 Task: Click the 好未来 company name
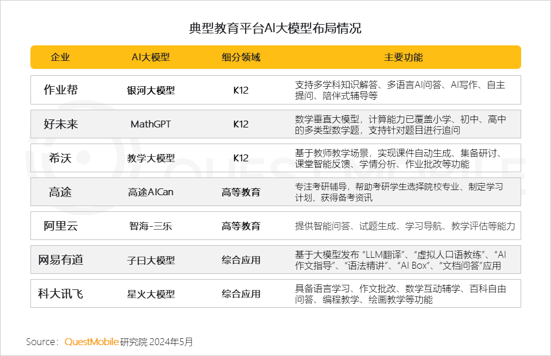point(60,124)
